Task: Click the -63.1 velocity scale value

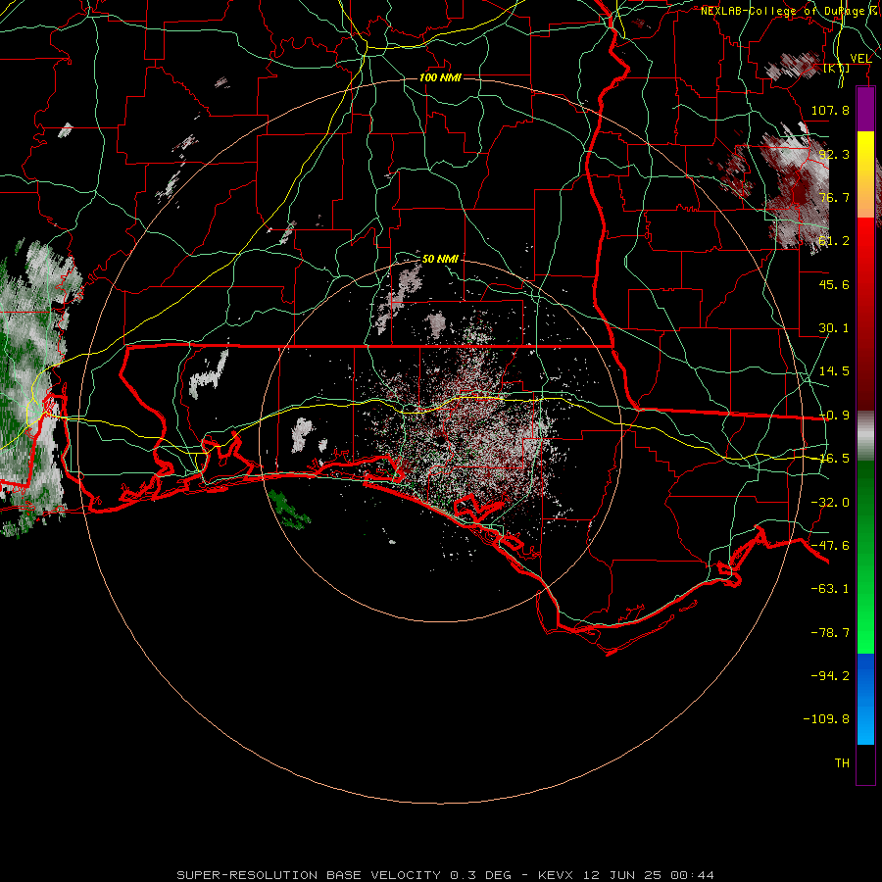Action: coord(830,589)
